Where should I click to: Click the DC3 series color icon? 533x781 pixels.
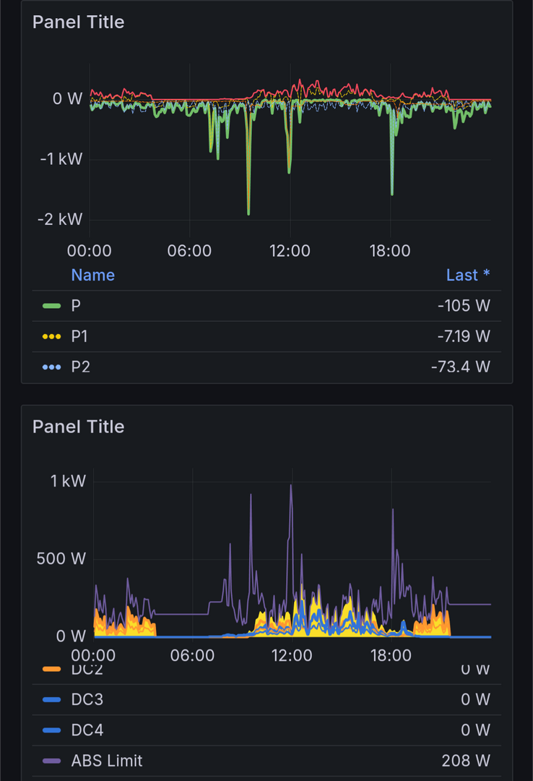pyautogui.click(x=51, y=699)
